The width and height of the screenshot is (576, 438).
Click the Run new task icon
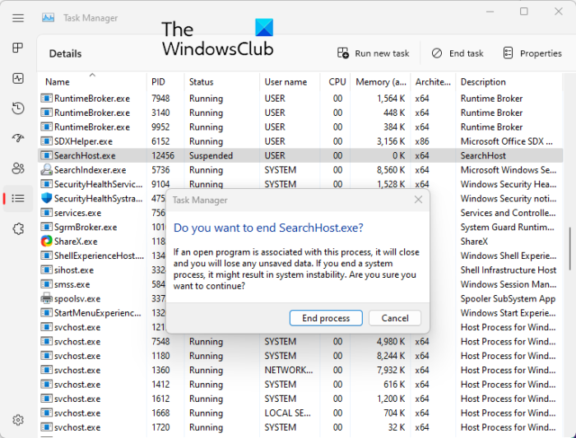pyautogui.click(x=343, y=53)
